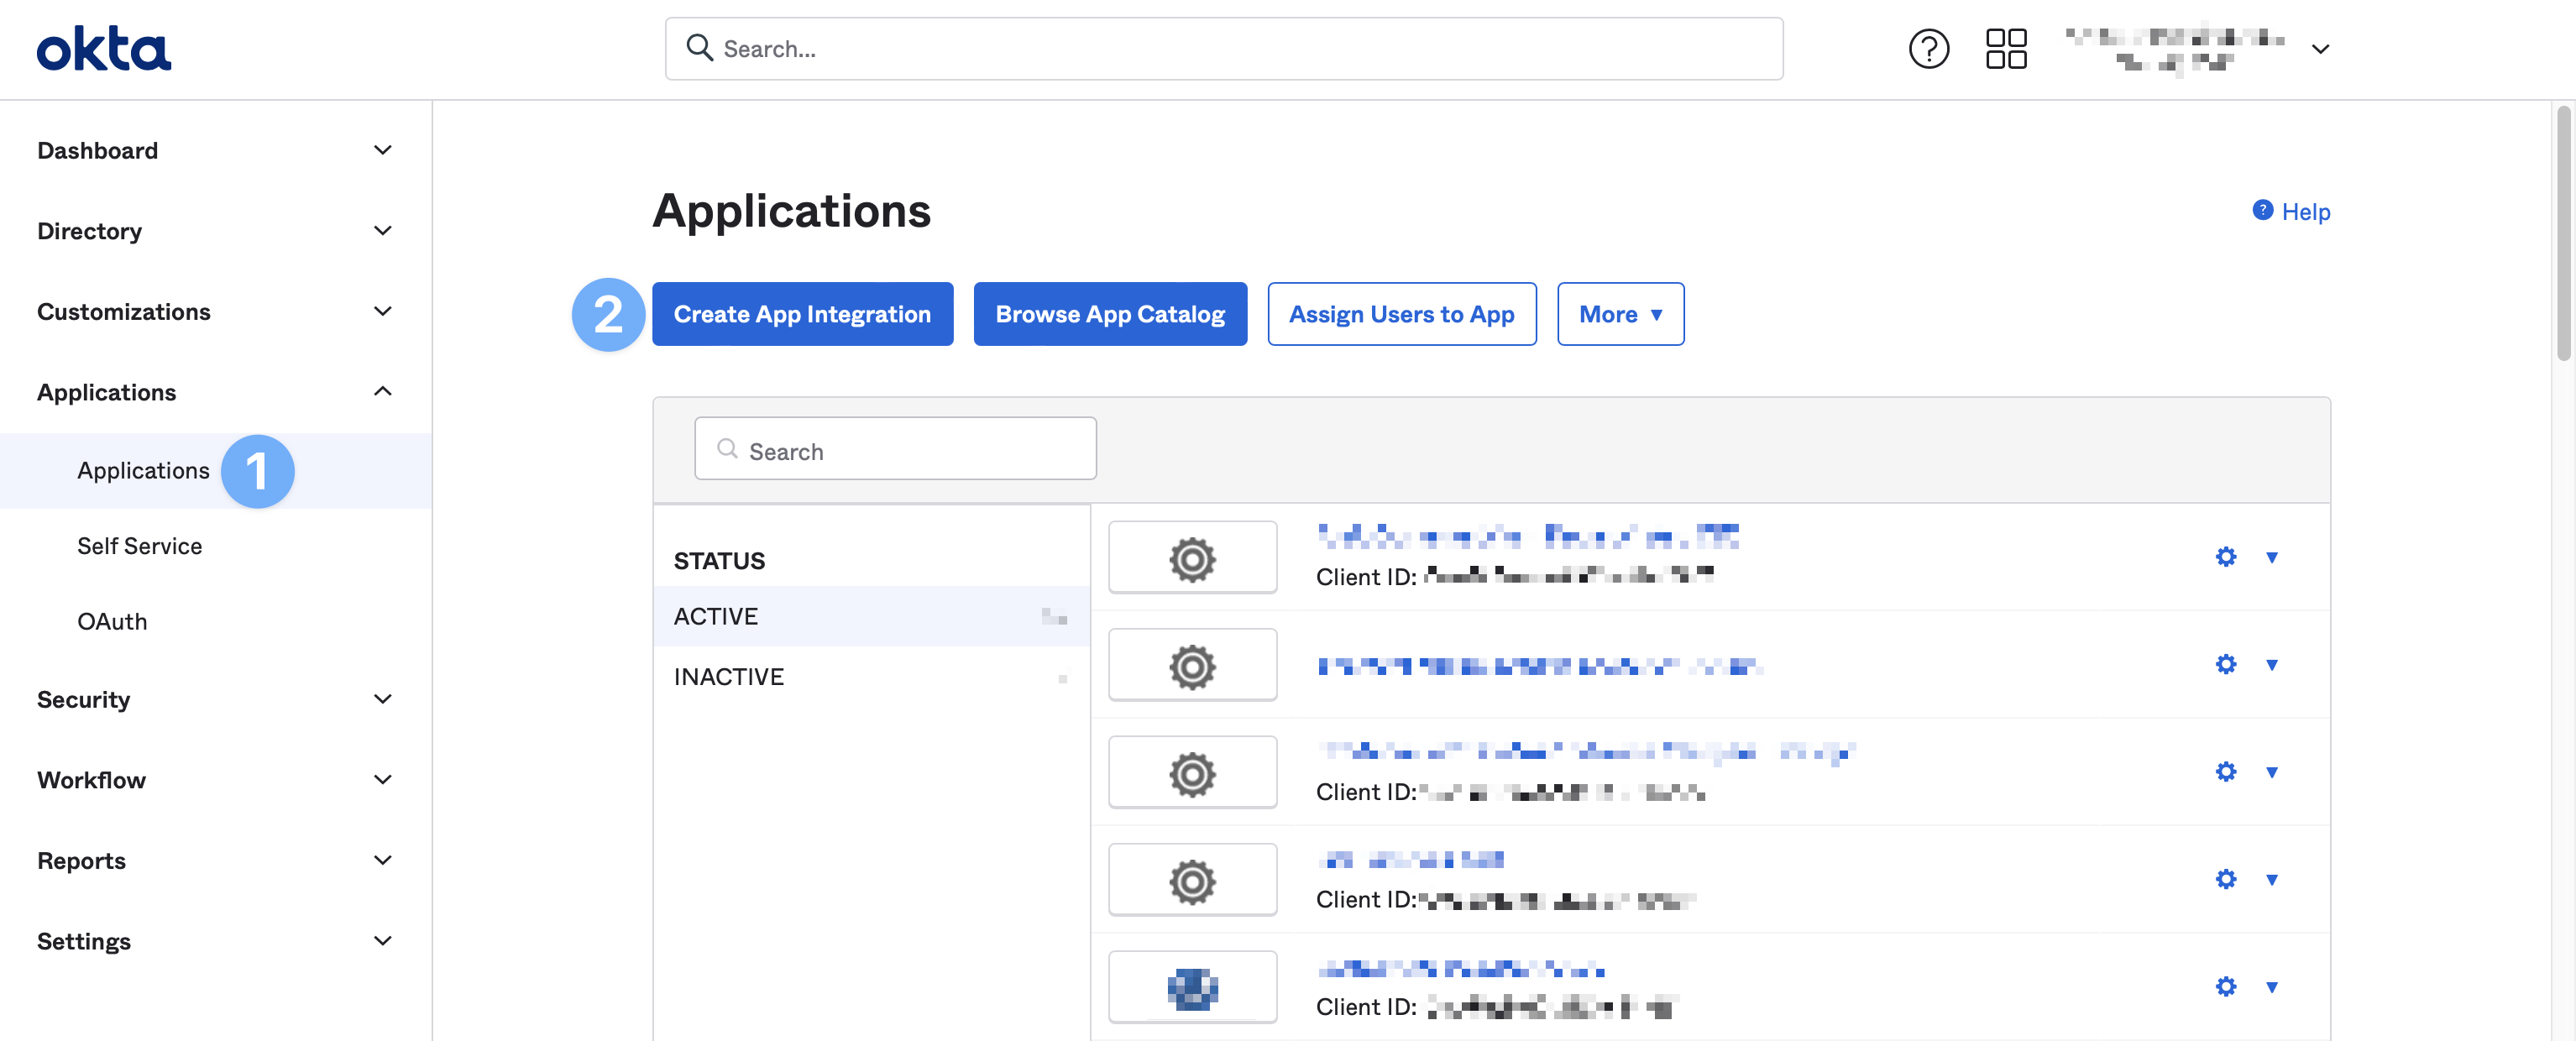
Task: Open actions arrow for the fifth application row
Action: click(2272, 988)
